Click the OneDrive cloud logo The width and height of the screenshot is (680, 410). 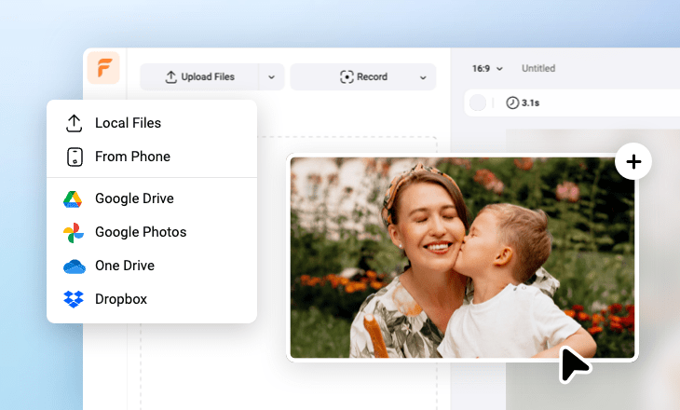pyautogui.click(x=75, y=266)
